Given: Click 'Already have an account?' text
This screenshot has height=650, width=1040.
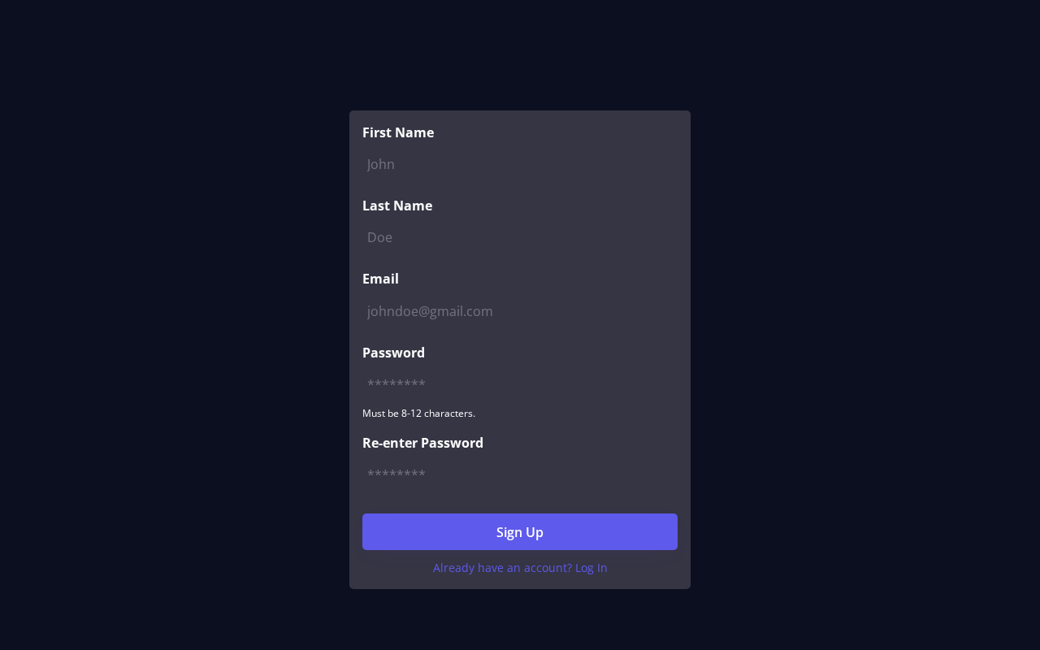Looking at the screenshot, I should coord(502,568).
